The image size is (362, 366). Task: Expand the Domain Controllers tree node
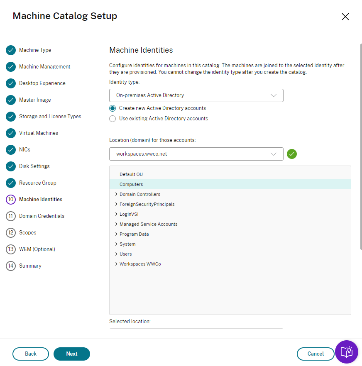tap(116, 194)
